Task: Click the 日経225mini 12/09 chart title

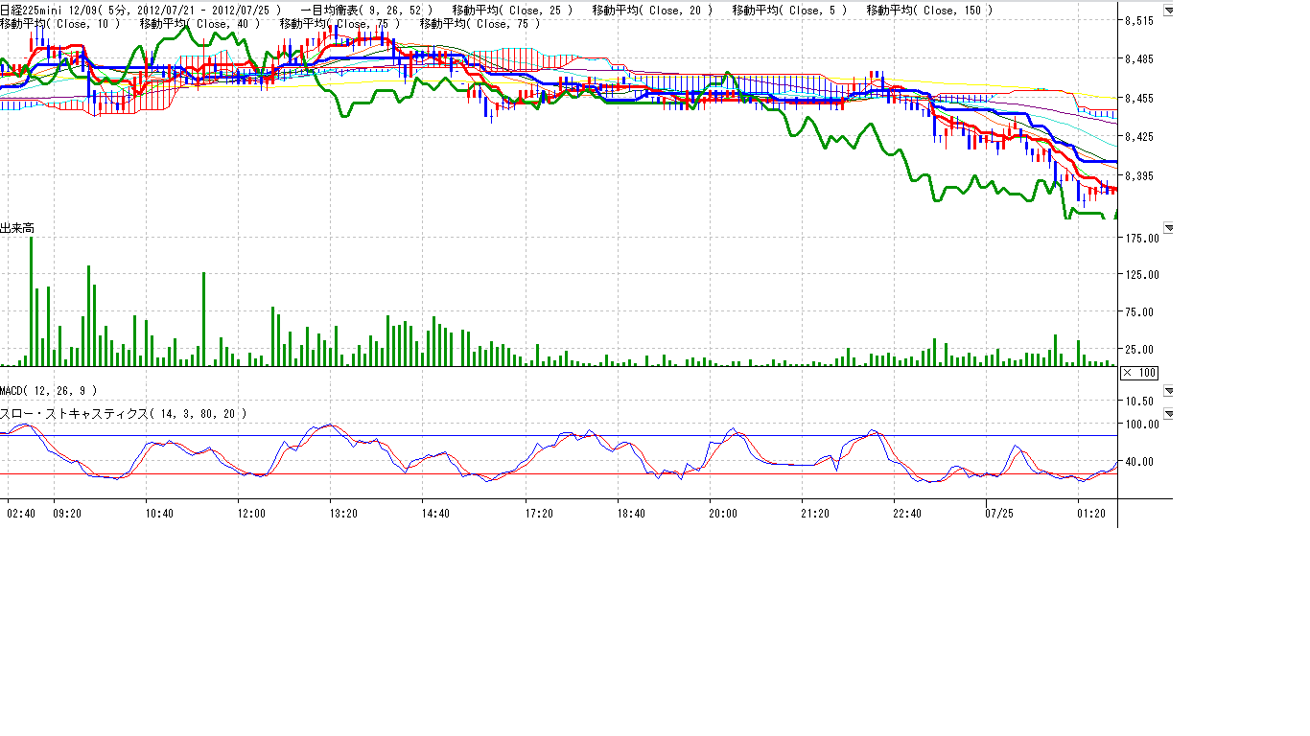Action: pyautogui.click(x=140, y=11)
